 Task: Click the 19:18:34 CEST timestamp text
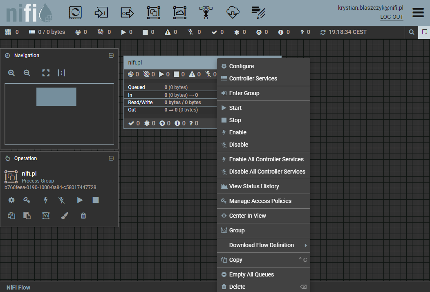347,32
